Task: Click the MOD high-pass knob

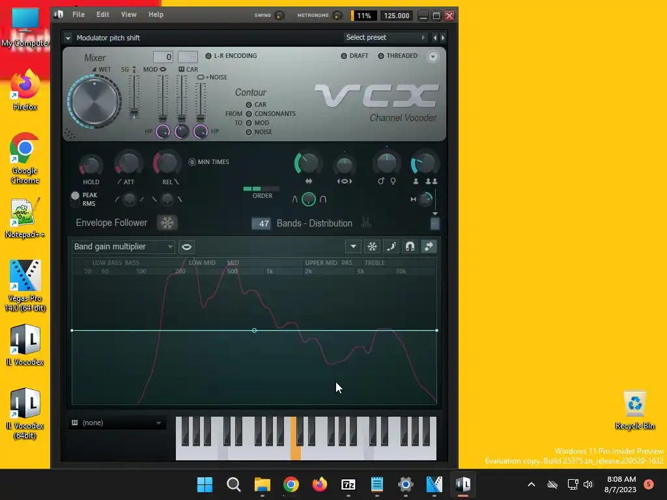Action: [x=162, y=132]
